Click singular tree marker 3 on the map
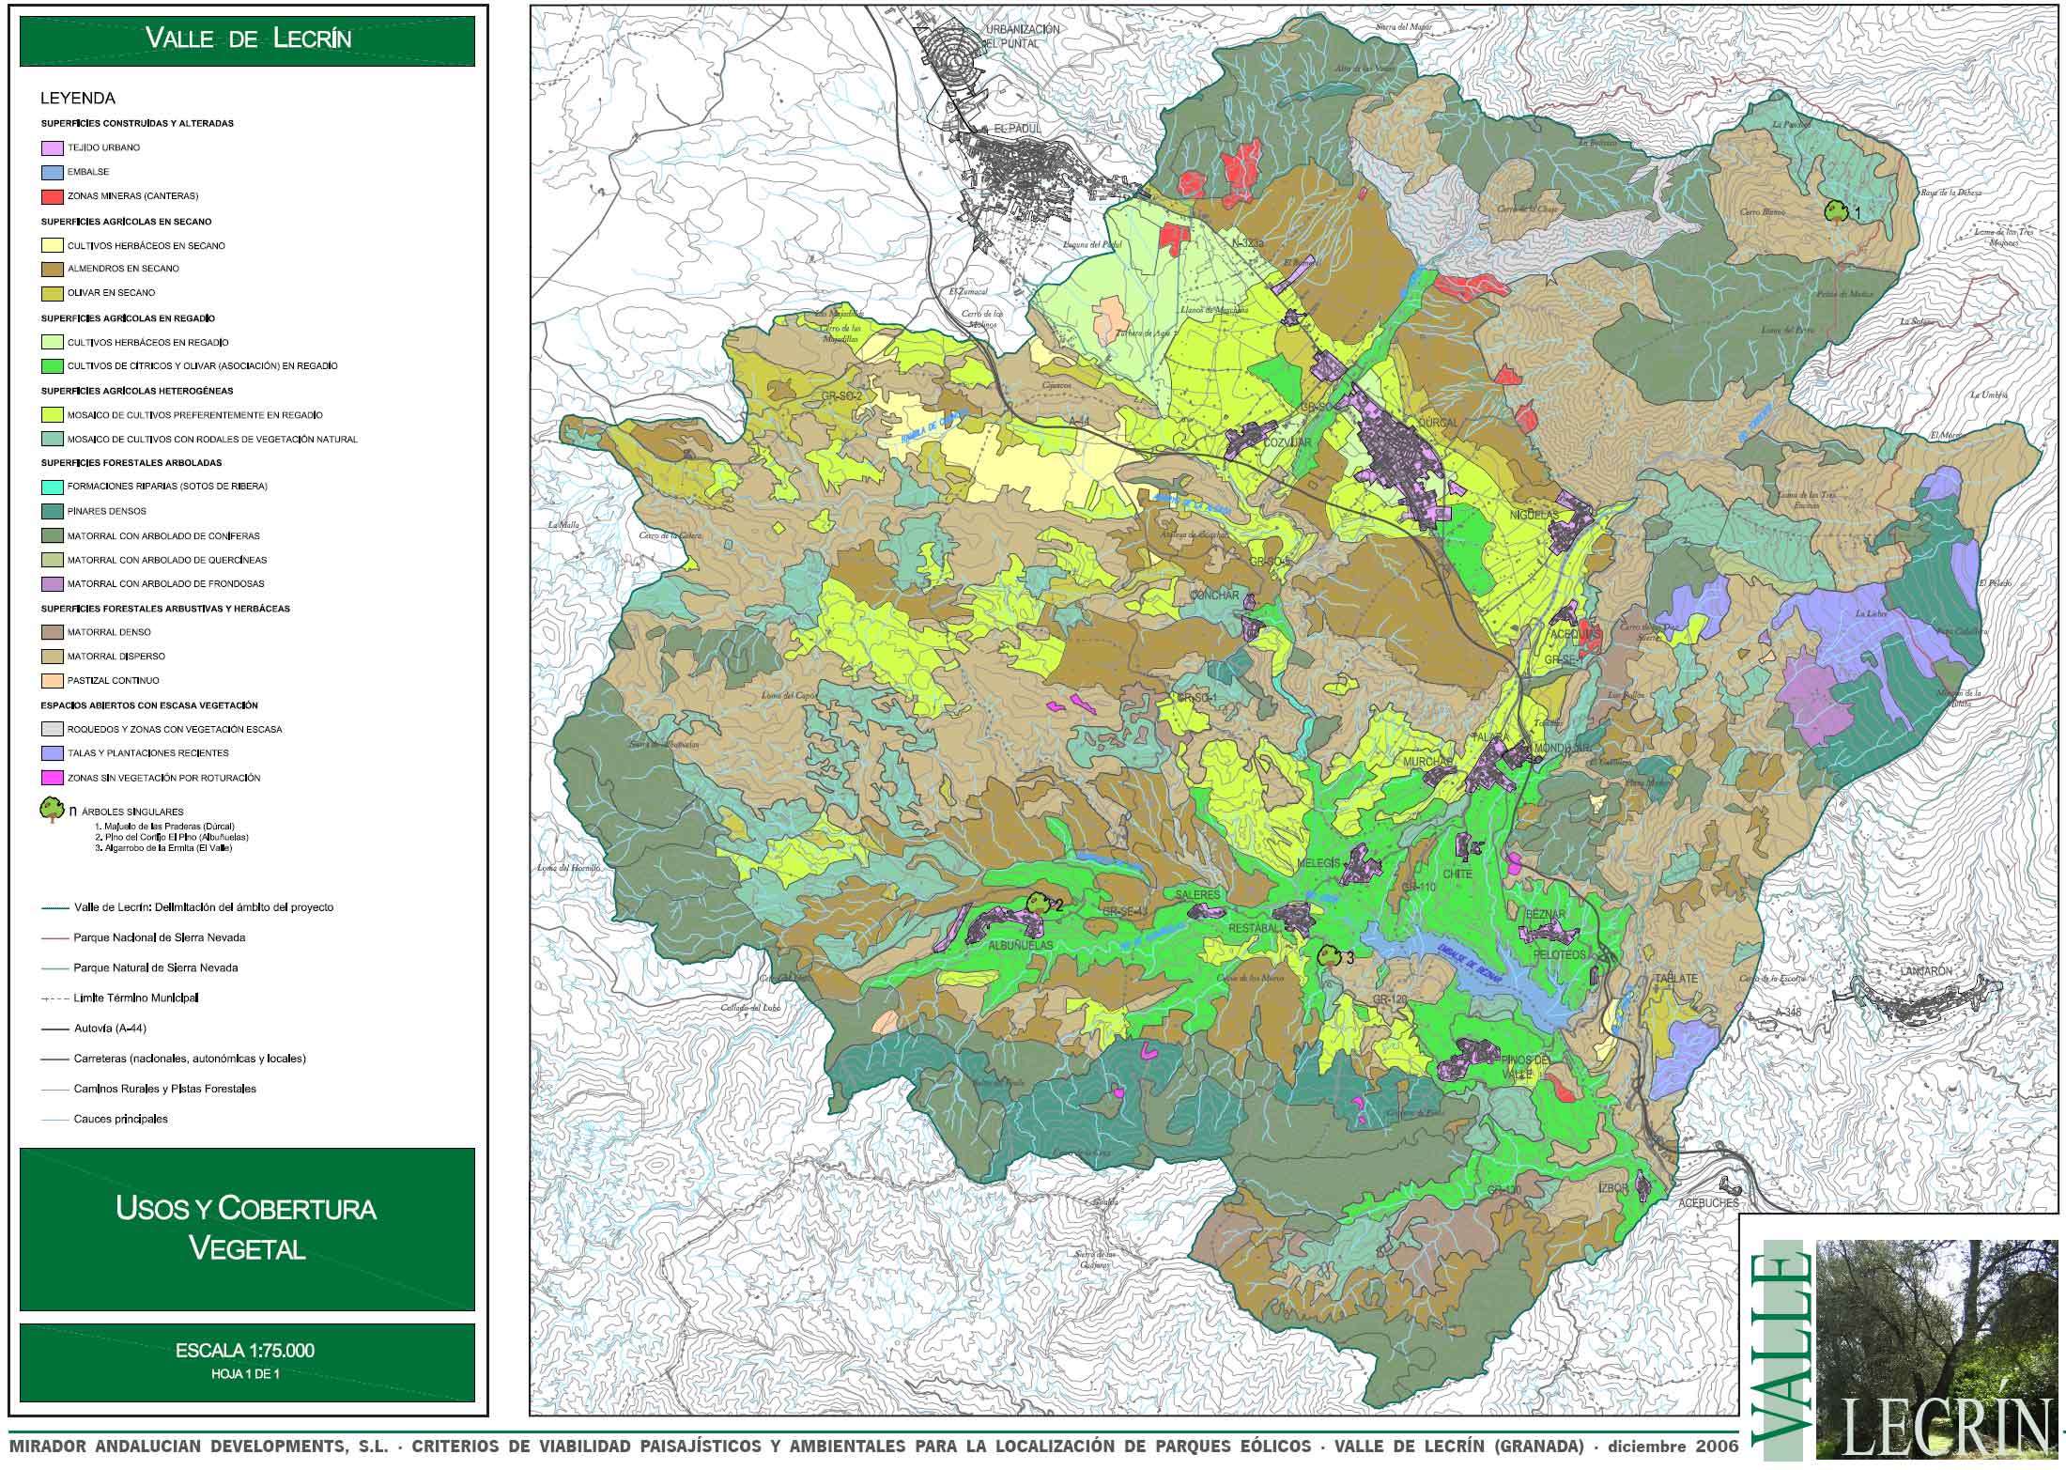The width and height of the screenshot is (2066, 1470). point(1328,956)
